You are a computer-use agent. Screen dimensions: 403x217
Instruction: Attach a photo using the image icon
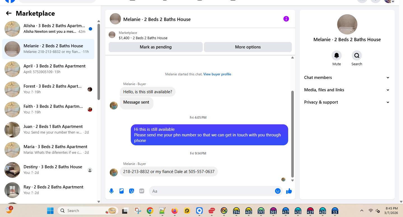[x=122, y=191]
